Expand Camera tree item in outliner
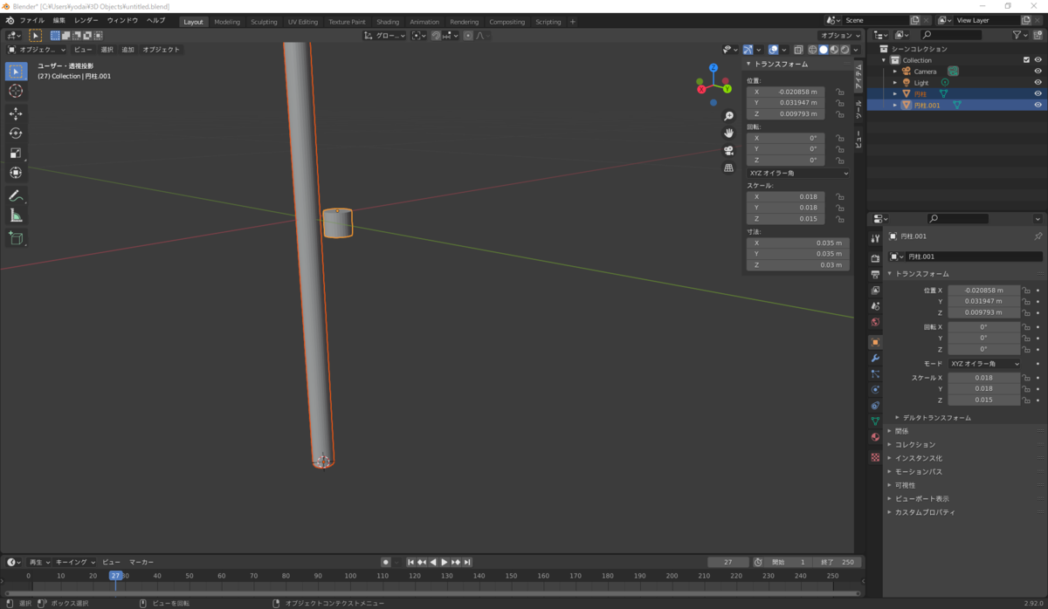This screenshot has width=1048, height=609. point(894,72)
